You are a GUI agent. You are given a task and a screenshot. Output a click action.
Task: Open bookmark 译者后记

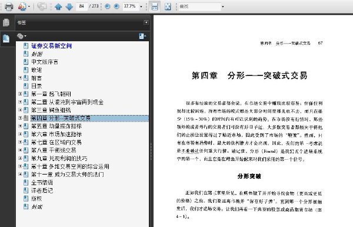pos(42,190)
